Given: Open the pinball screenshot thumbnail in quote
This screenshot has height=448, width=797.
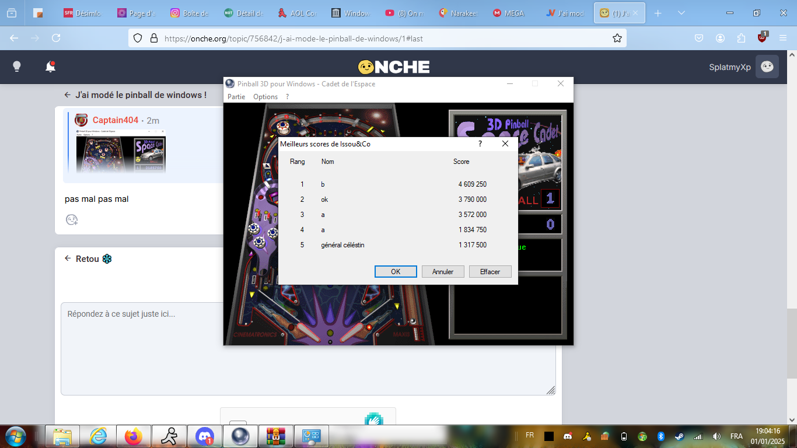Looking at the screenshot, I should [x=121, y=151].
